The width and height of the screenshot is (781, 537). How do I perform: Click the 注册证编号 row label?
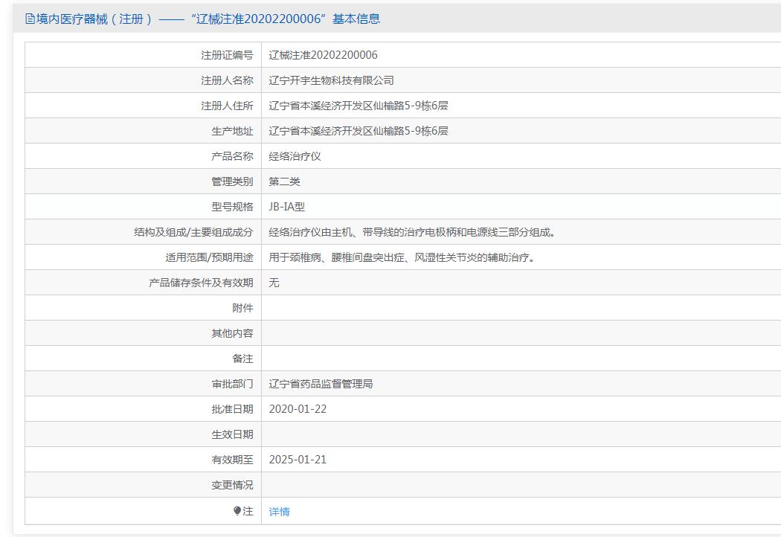[227, 55]
